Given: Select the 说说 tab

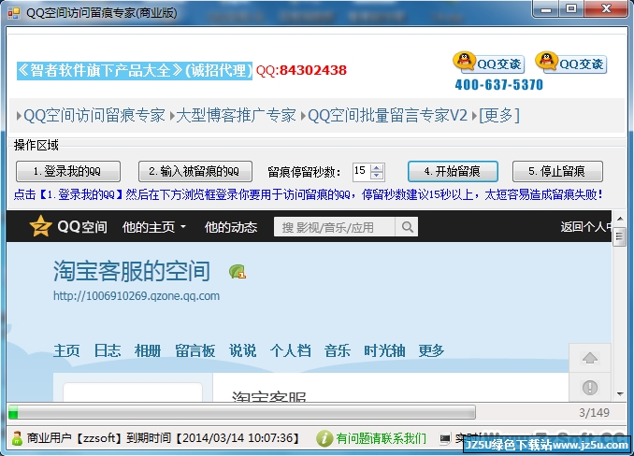Looking at the screenshot, I should click(242, 350).
